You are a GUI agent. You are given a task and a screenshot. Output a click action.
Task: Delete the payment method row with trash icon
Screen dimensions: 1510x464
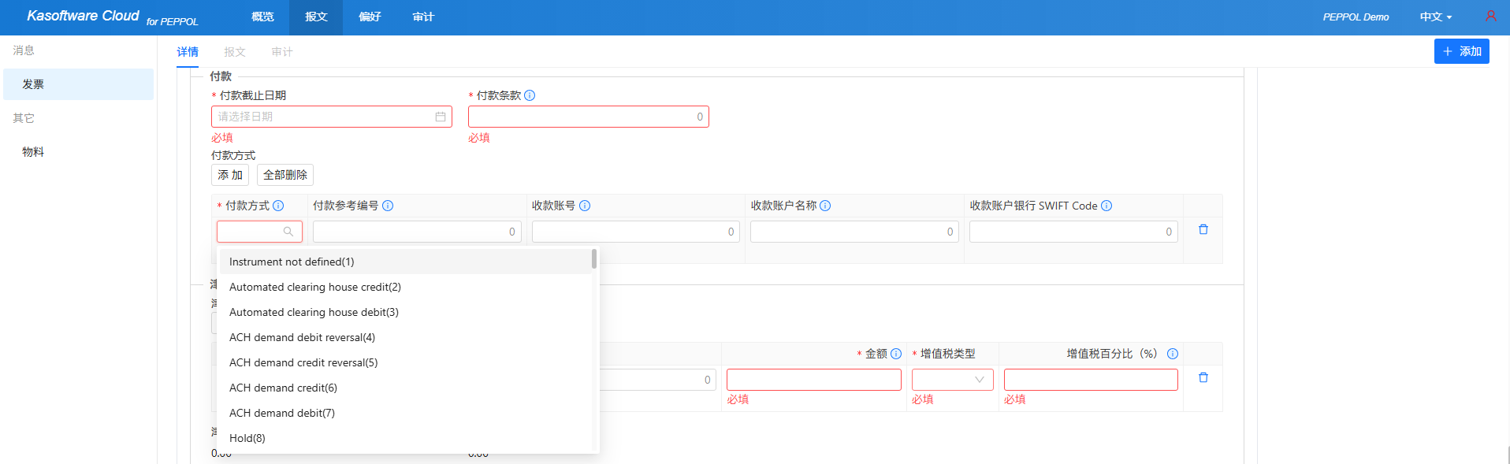(1203, 230)
